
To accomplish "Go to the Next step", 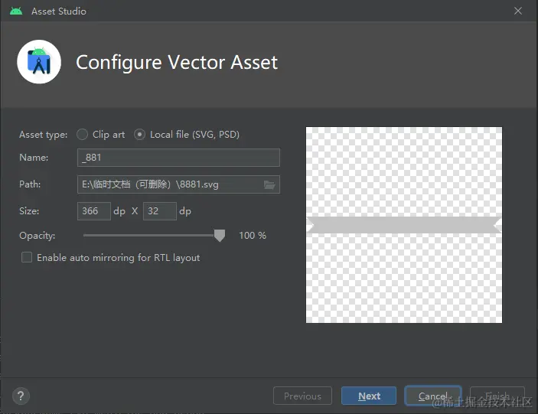I will coord(369,396).
